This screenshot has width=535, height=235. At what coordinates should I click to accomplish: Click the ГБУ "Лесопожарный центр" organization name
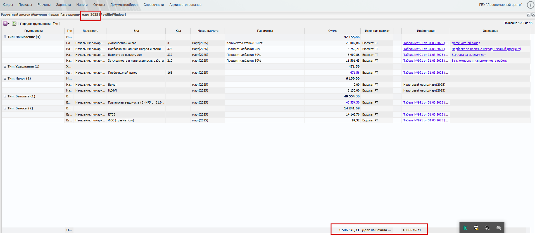point(500,5)
